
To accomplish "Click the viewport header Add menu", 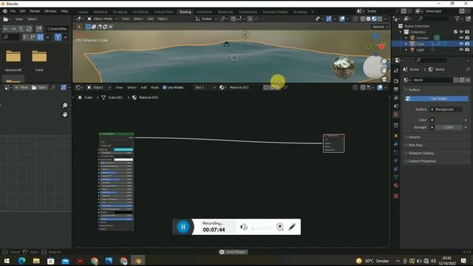I will pos(150,18).
